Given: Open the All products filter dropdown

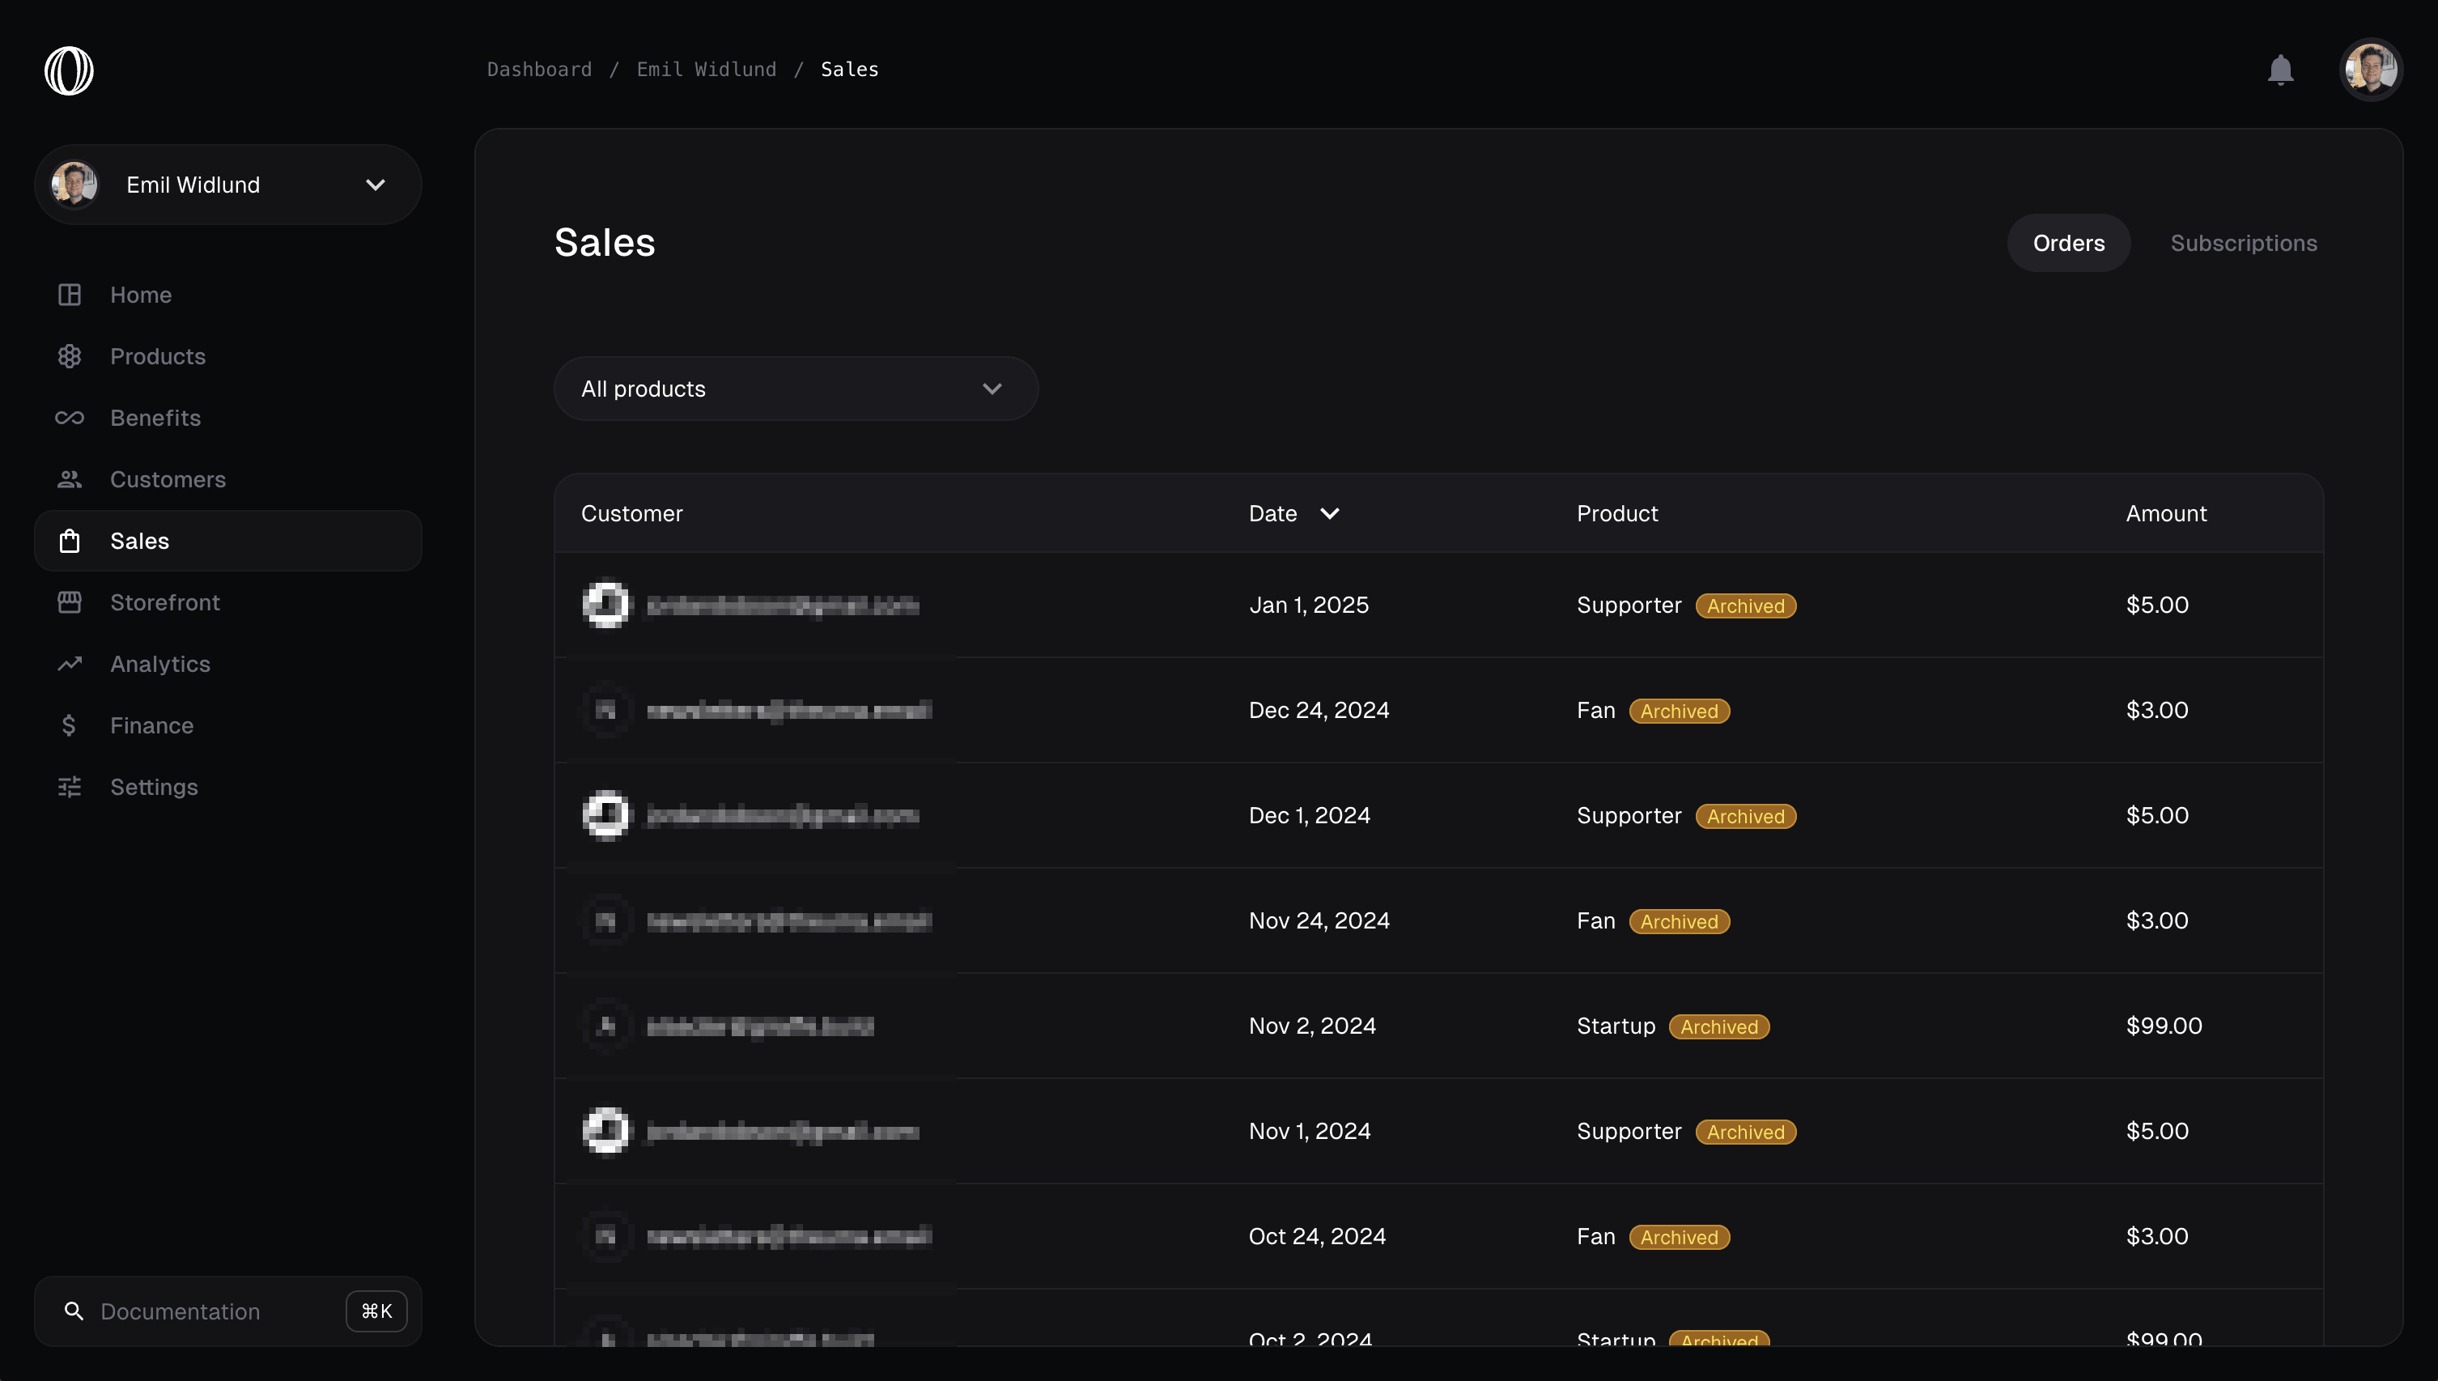Looking at the screenshot, I should point(795,389).
